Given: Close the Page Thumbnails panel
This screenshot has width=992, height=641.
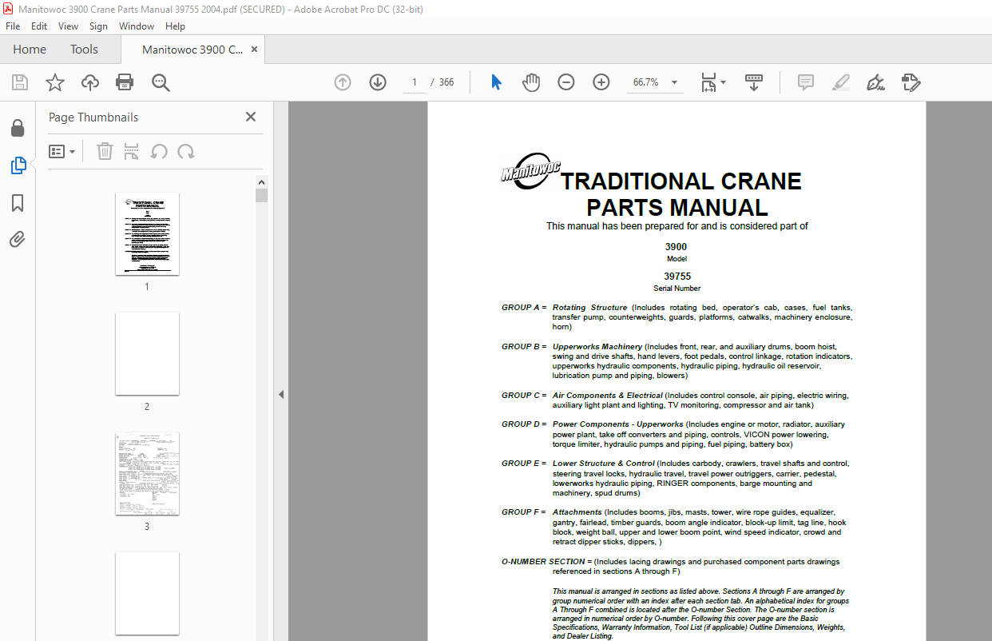Looking at the screenshot, I should [251, 117].
